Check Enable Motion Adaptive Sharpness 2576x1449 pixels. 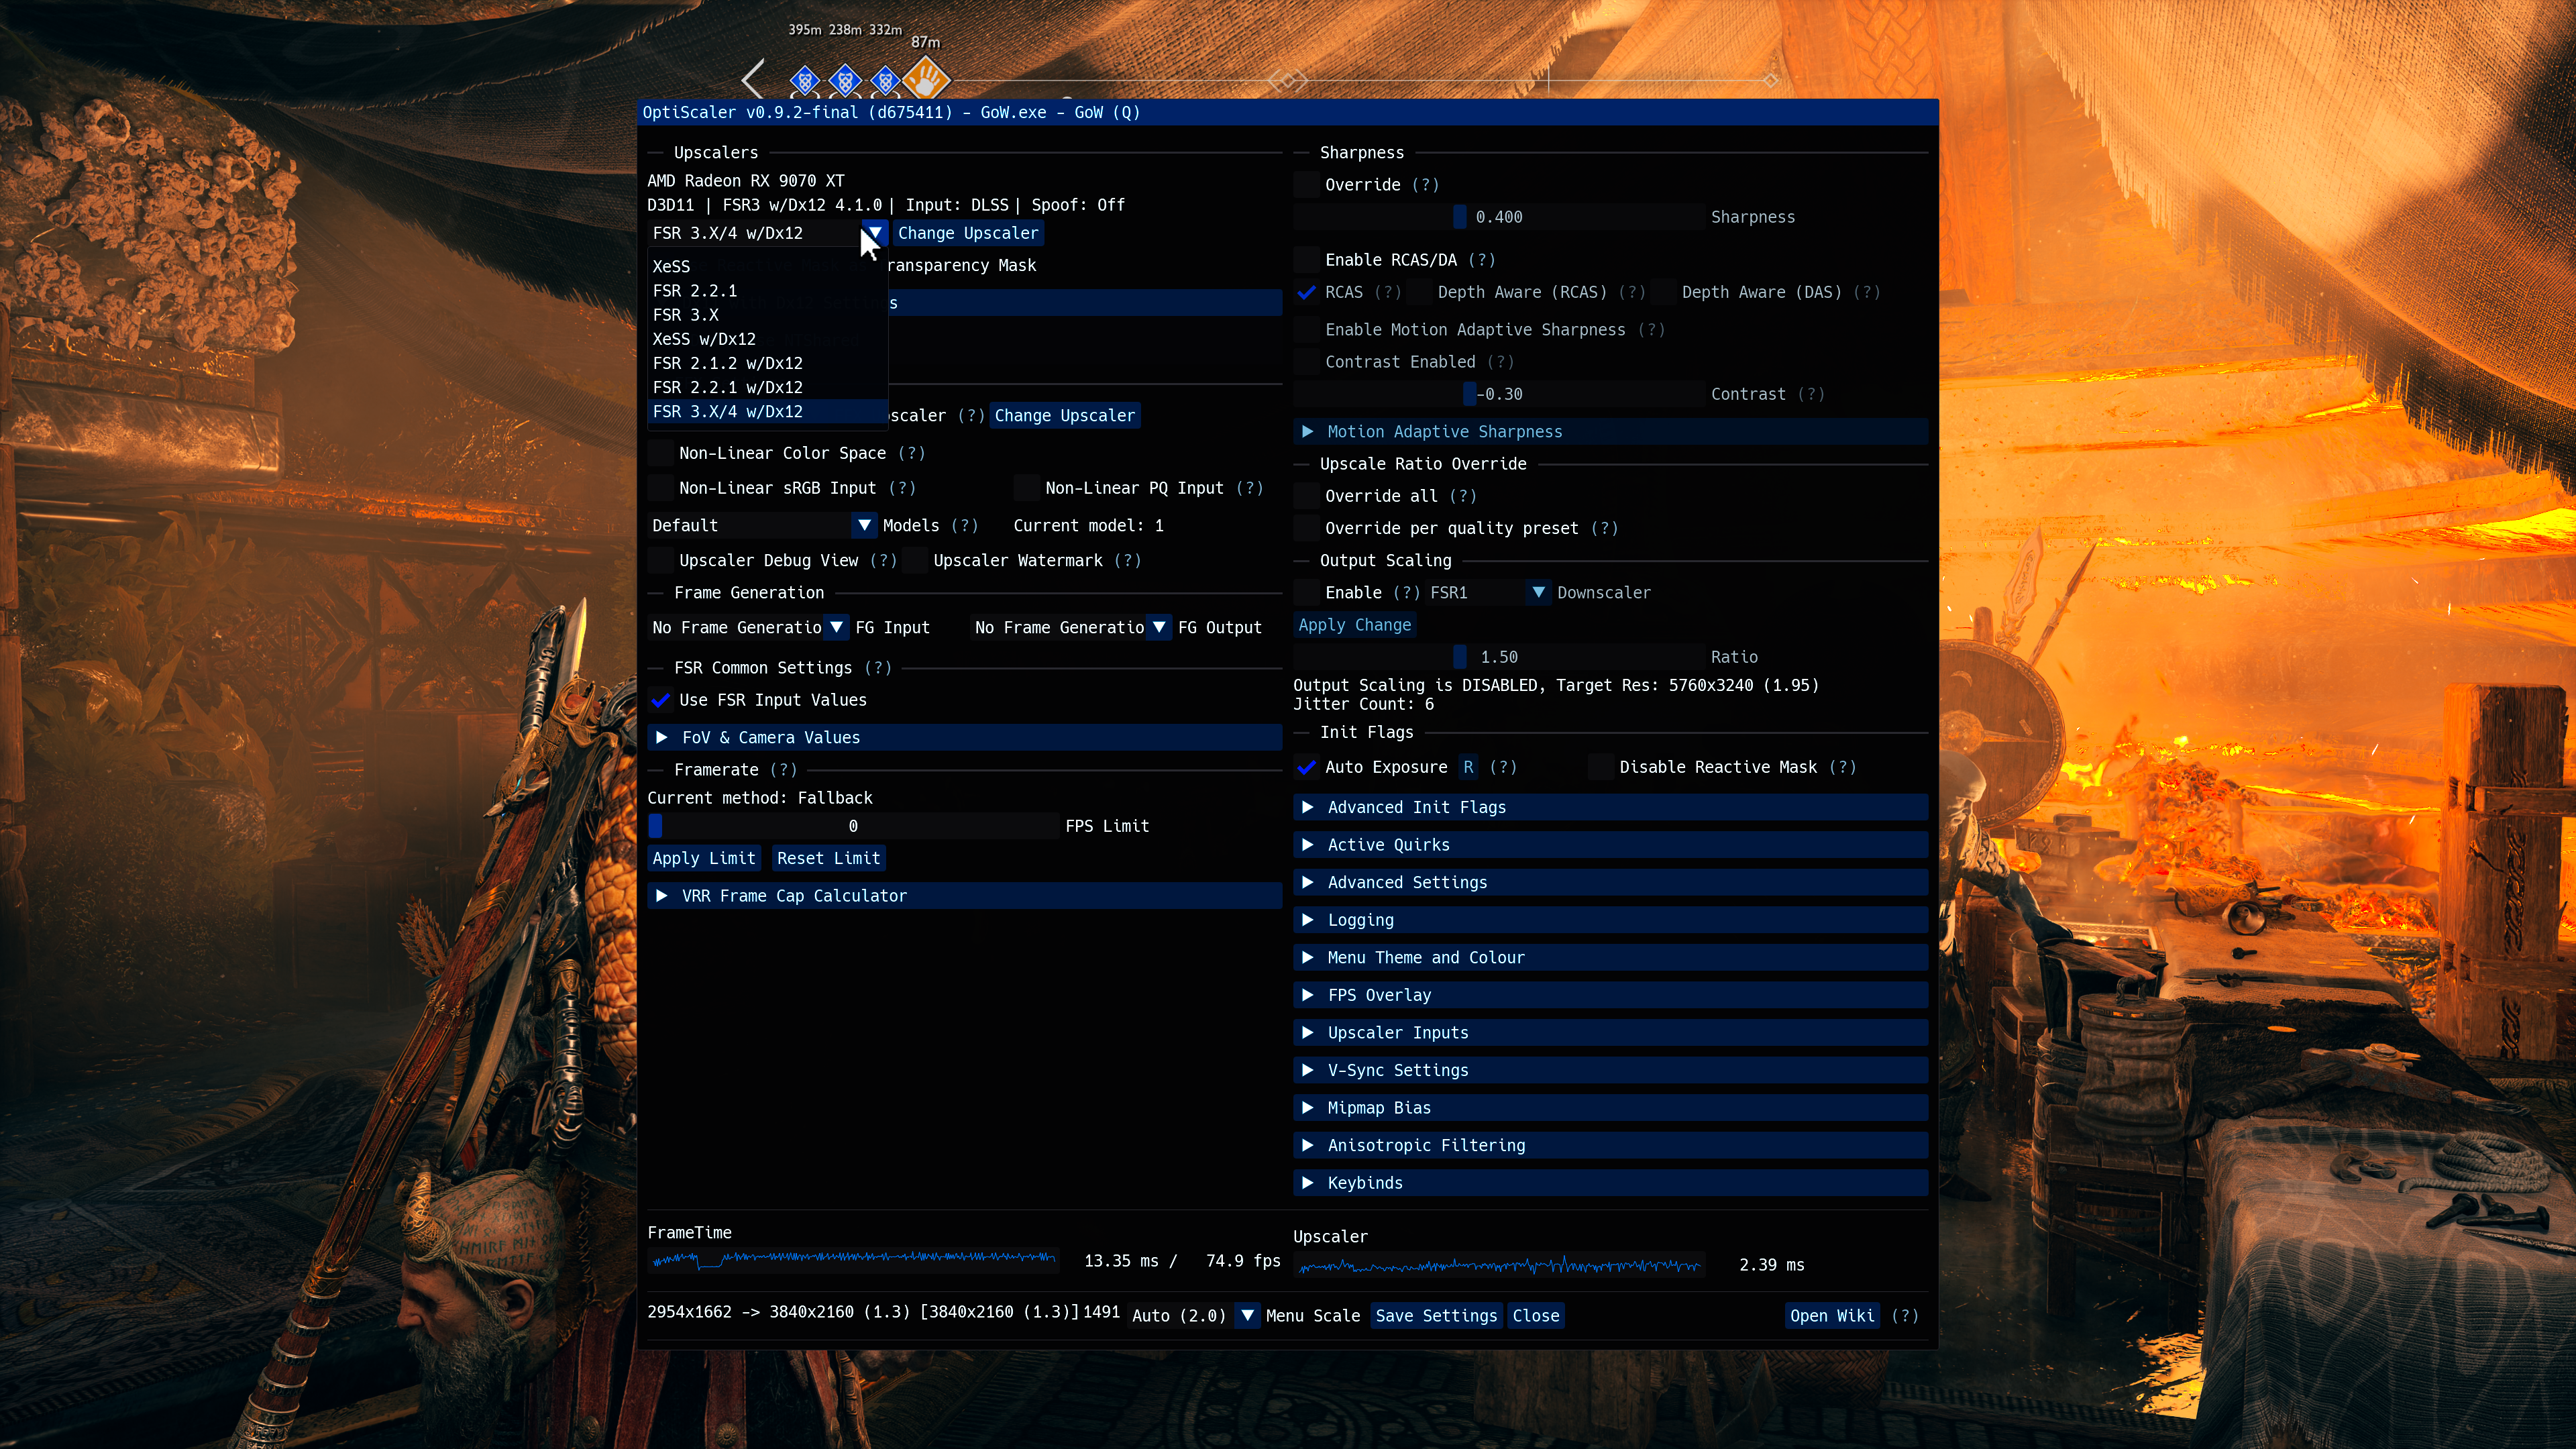pos(1306,330)
